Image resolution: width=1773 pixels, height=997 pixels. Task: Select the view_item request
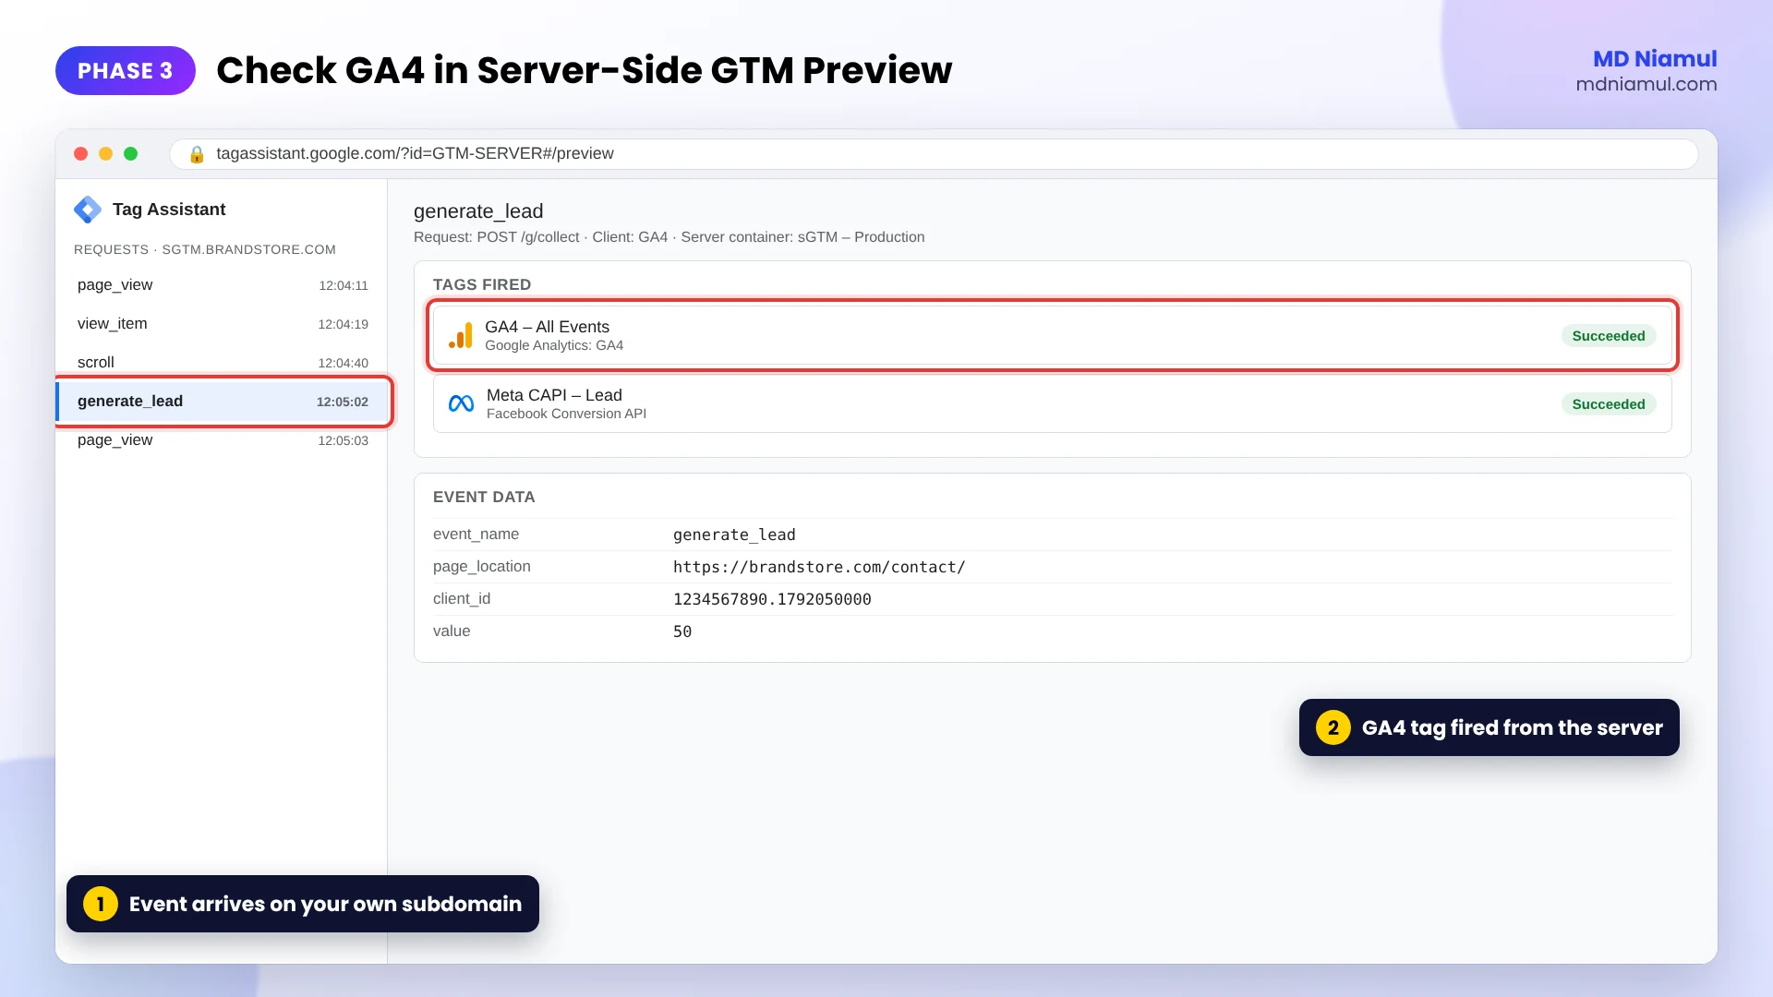coord(222,324)
